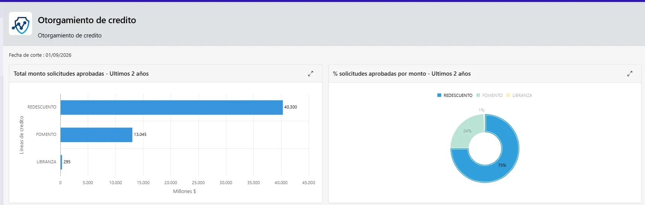This screenshot has height=205, width=645.
Task: Click the Millones $ axis title
Action: coord(184,191)
